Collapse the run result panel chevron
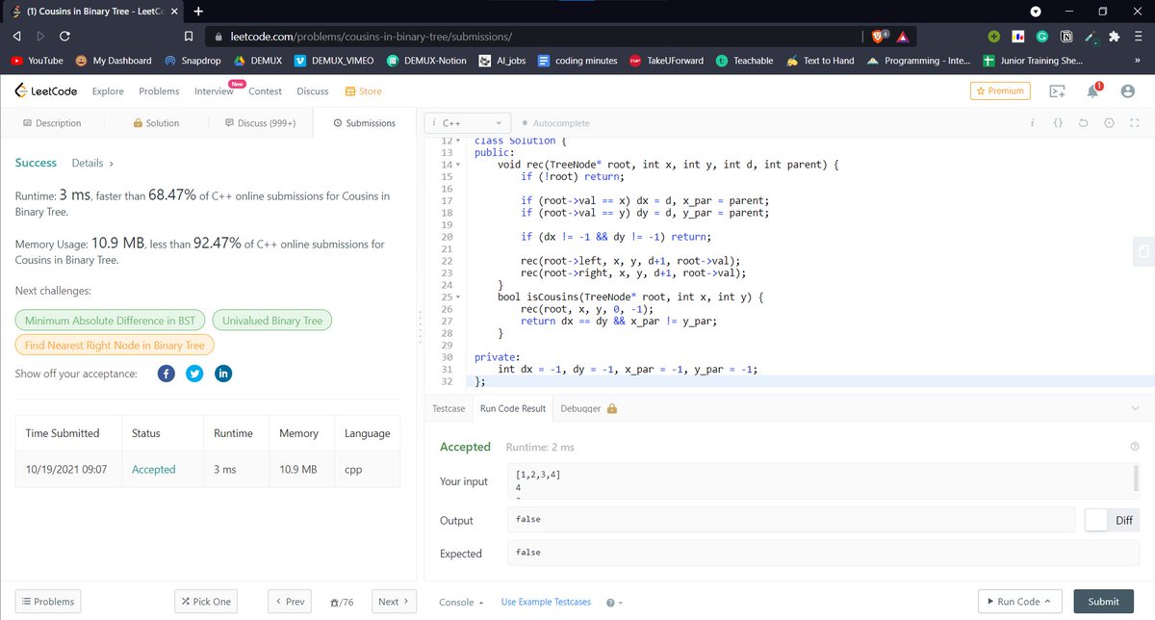The width and height of the screenshot is (1155, 620). [x=1135, y=408]
